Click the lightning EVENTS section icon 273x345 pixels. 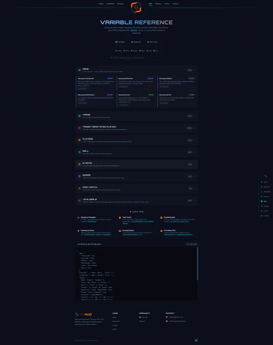coord(80,164)
